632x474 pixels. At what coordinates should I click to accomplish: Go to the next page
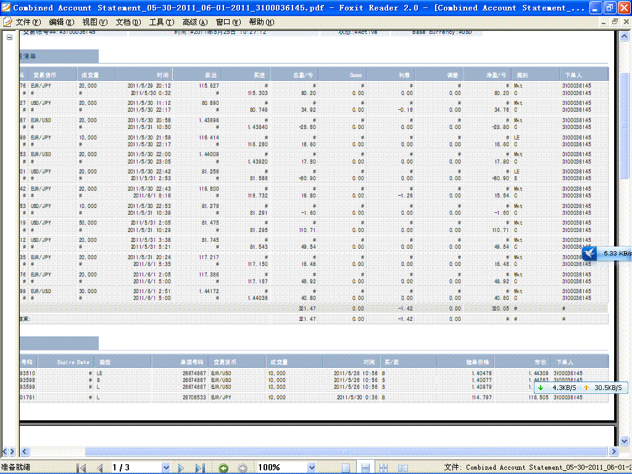coord(181,468)
